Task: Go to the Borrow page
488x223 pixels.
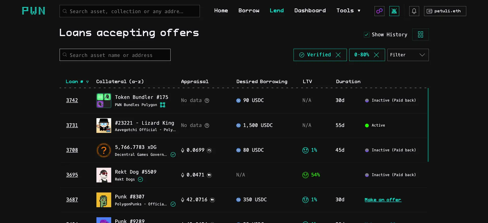Action: (x=249, y=11)
